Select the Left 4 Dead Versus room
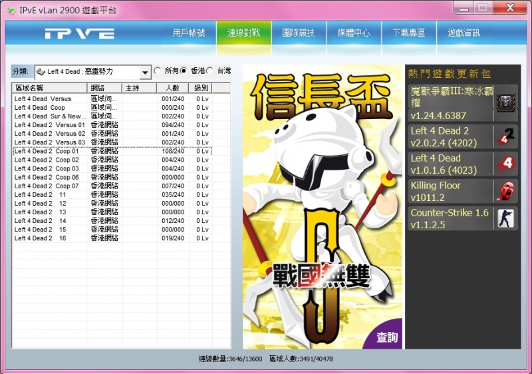Viewport: 532px width, 374px height. (x=112, y=98)
